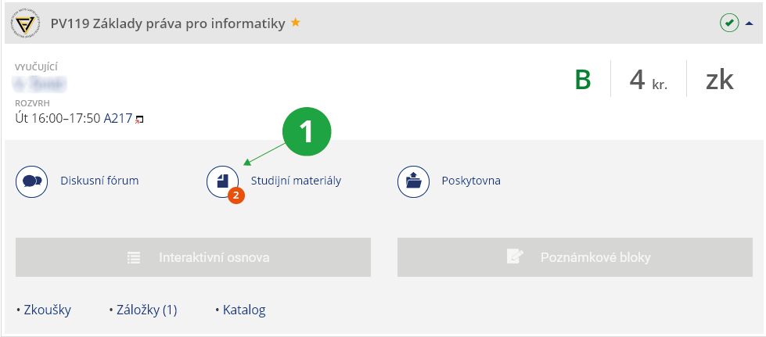The height and width of the screenshot is (337, 766).
Task: Open the Diskusní fórum speech bubble icon
Action: (32, 181)
